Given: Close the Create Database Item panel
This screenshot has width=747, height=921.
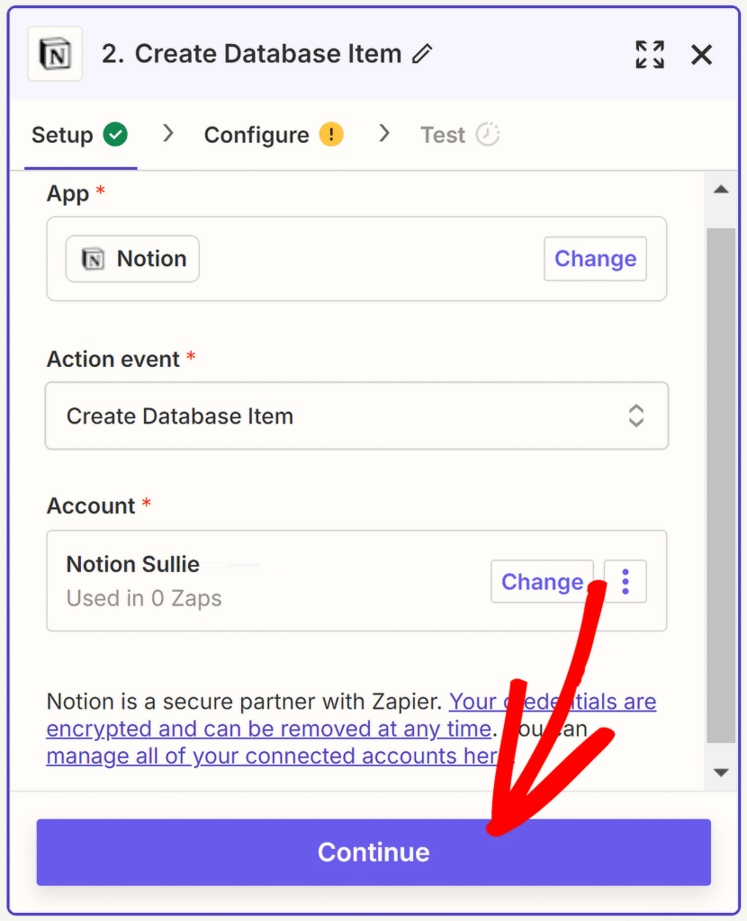Looking at the screenshot, I should click(x=701, y=55).
